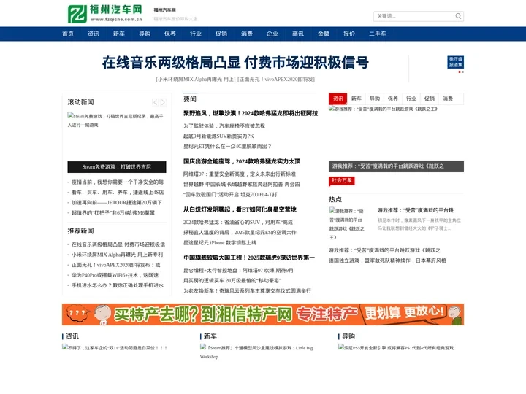Go to 报价 in navigation bar

349,34
